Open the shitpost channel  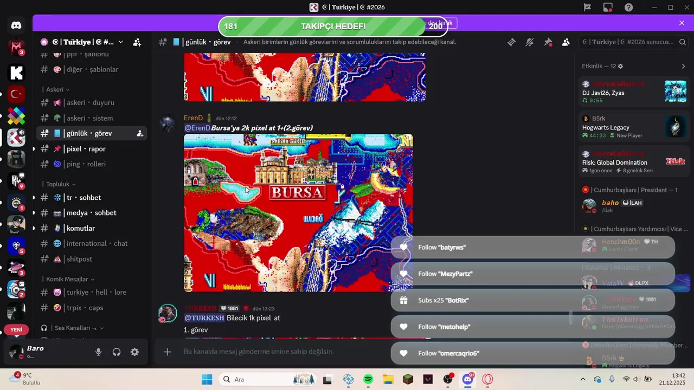point(91,259)
